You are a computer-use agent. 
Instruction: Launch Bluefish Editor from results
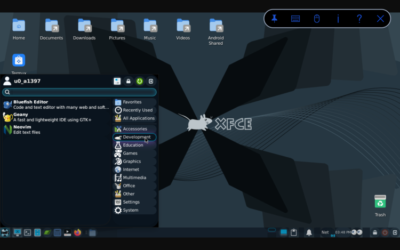pyautogui.click(x=56, y=104)
